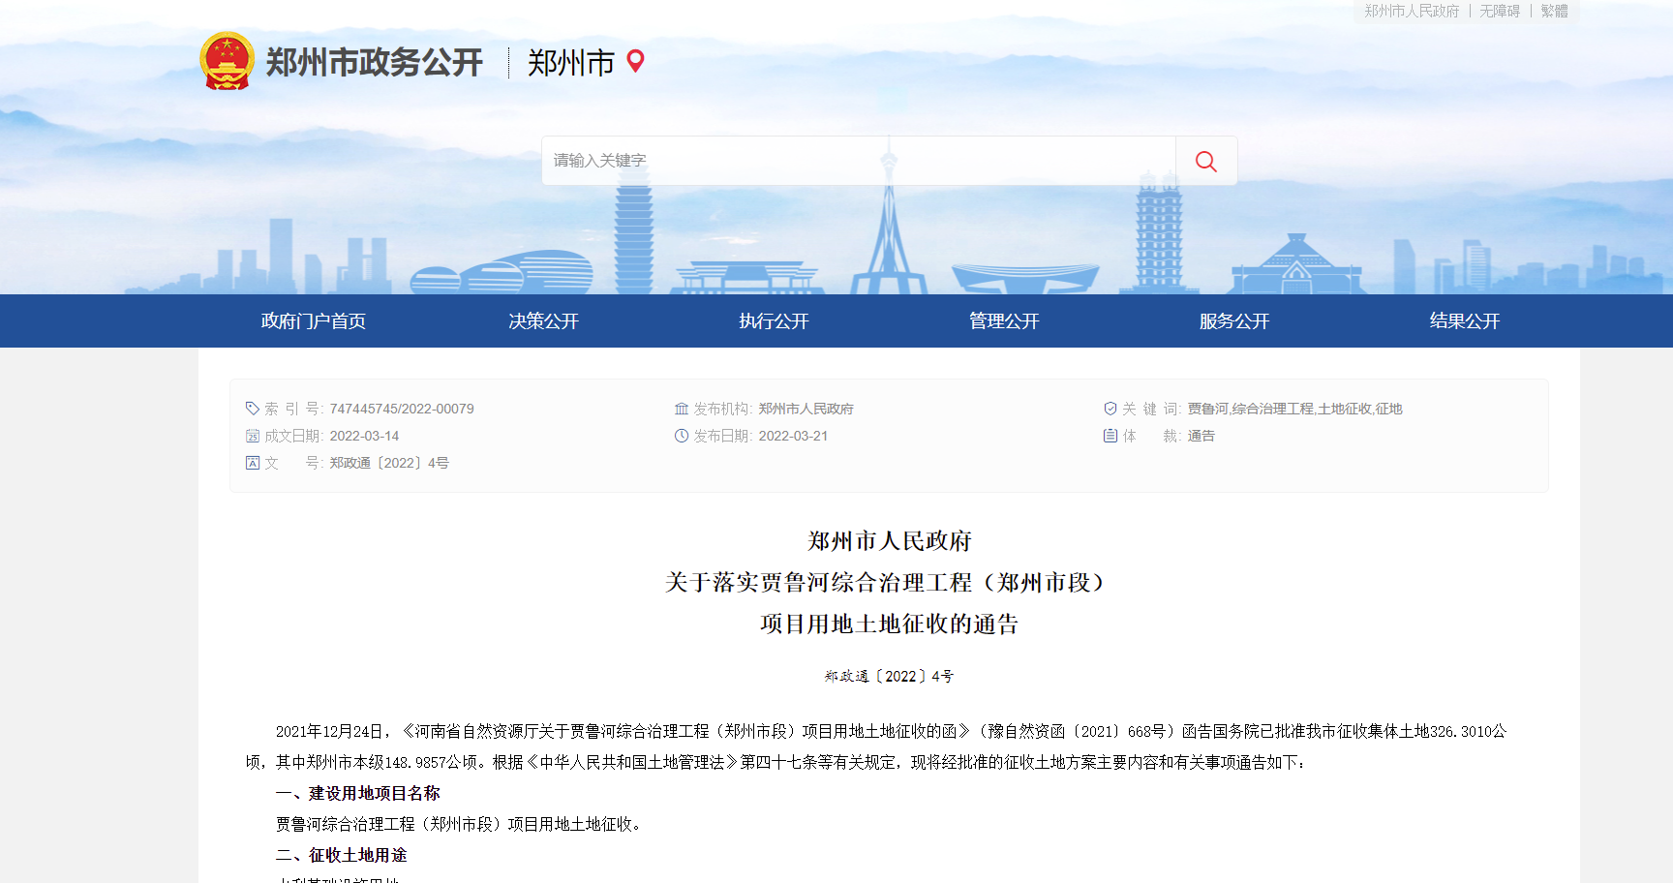Switch to the 结果公开 tab
This screenshot has height=883, width=1673.
click(1464, 321)
